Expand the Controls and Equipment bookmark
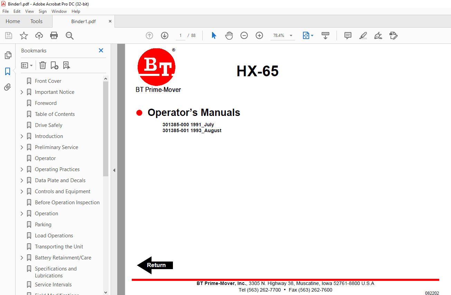Image resolution: width=451 pixels, height=295 pixels. click(22, 191)
